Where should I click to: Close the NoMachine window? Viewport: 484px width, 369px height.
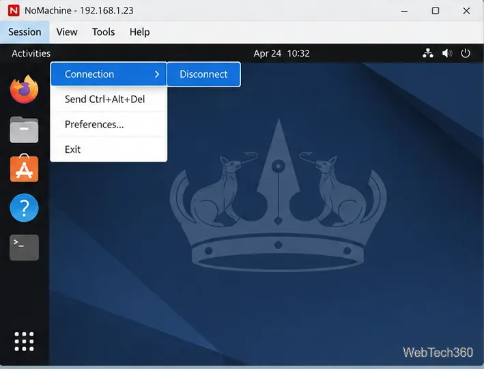tap(466, 11)
